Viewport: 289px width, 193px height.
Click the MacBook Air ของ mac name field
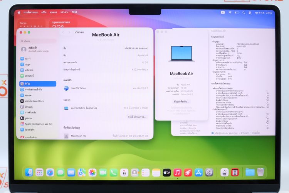pyautogui.click(x=136, y=48)
